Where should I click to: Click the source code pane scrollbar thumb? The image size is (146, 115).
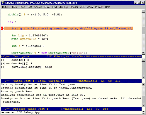pos(143,31)
